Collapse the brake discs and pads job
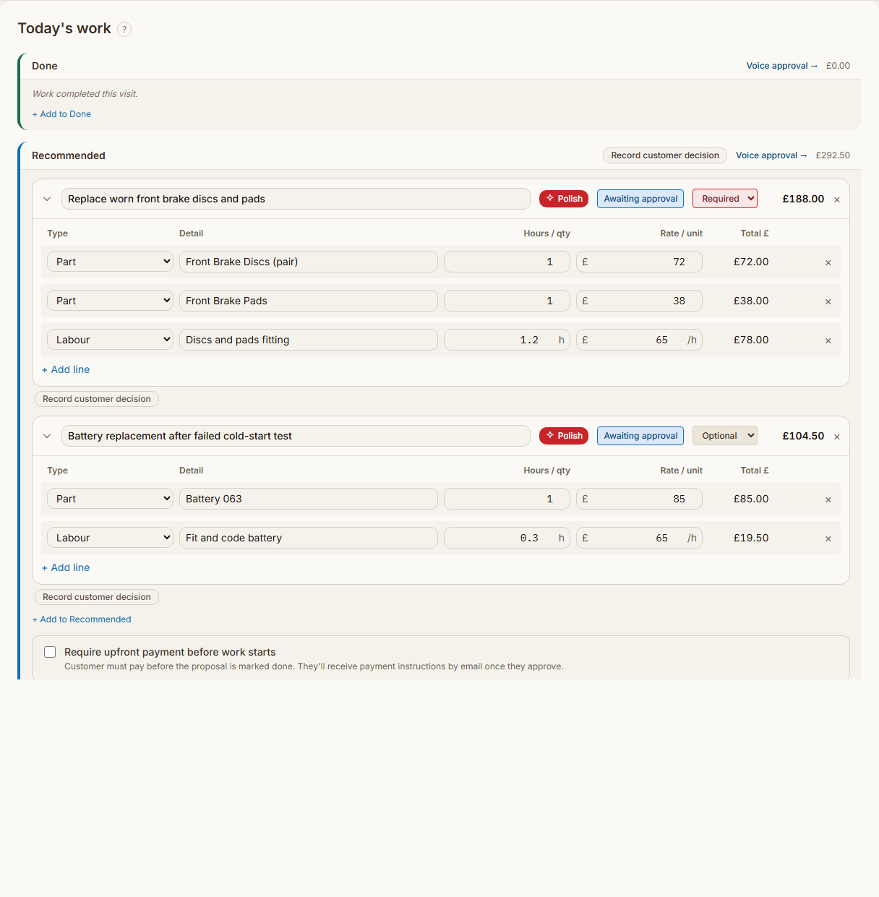879x897 pixels. [47, 199]
